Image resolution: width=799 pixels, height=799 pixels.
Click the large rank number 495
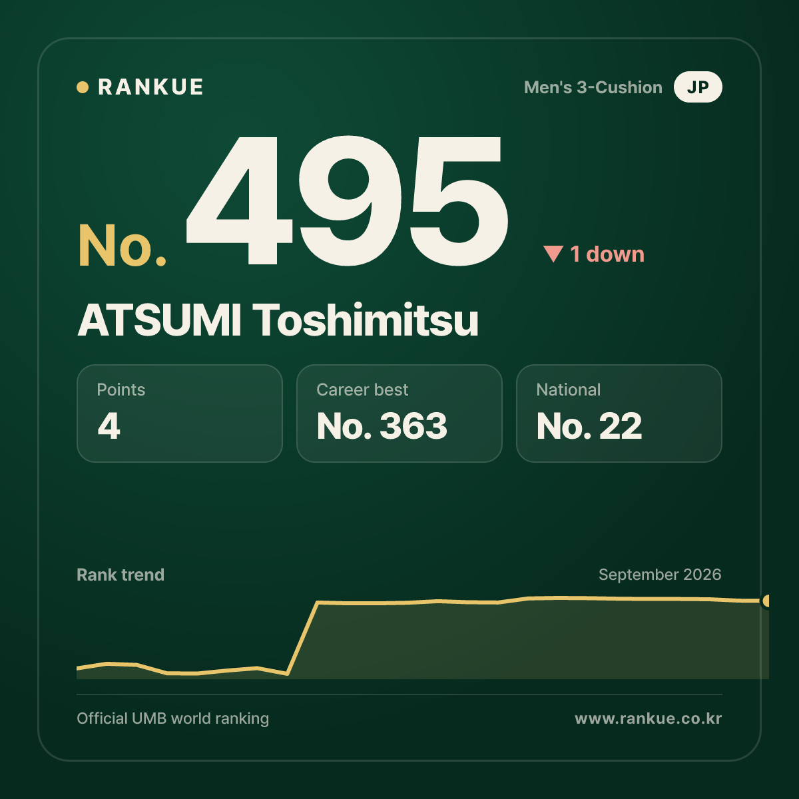coord(347,200)
